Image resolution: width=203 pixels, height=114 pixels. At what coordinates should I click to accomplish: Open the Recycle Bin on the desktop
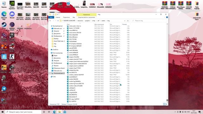pyautogui.click(x=4, y=4)
